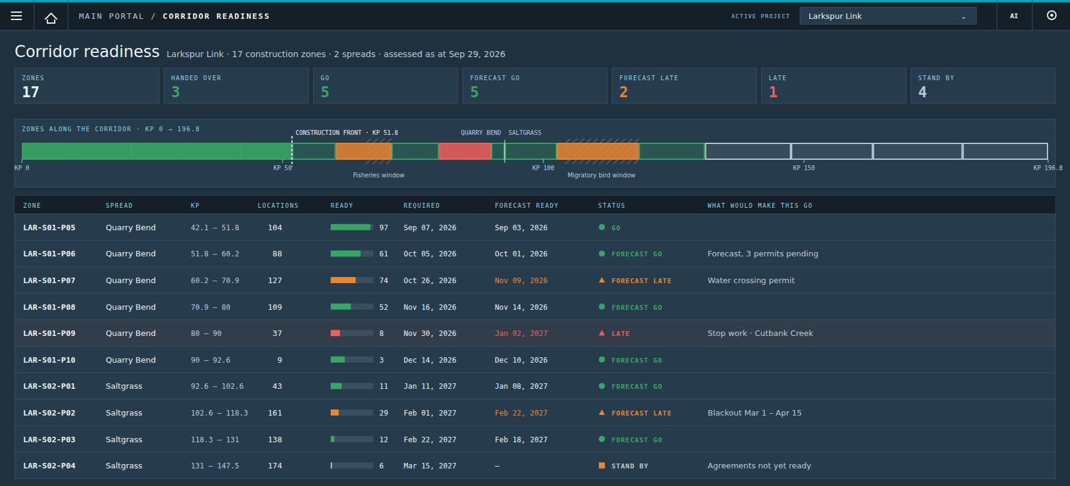Image resolution: width=1070 pixels, height=486 pixels.
Task: Filter by Forecast Late card
Action: (685, 86)
